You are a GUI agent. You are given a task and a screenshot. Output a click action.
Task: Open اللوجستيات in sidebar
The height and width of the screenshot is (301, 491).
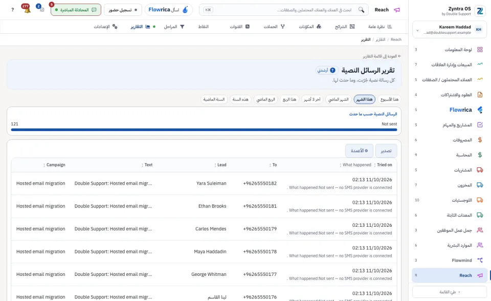click(449, 200)
